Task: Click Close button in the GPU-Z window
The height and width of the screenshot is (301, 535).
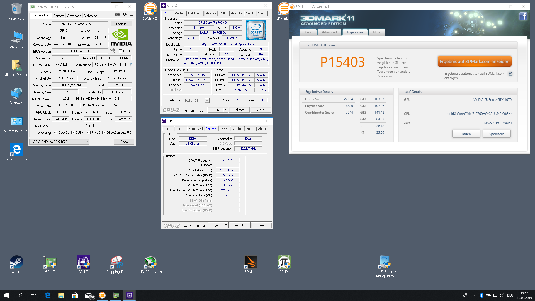Action: coord(124,142)
